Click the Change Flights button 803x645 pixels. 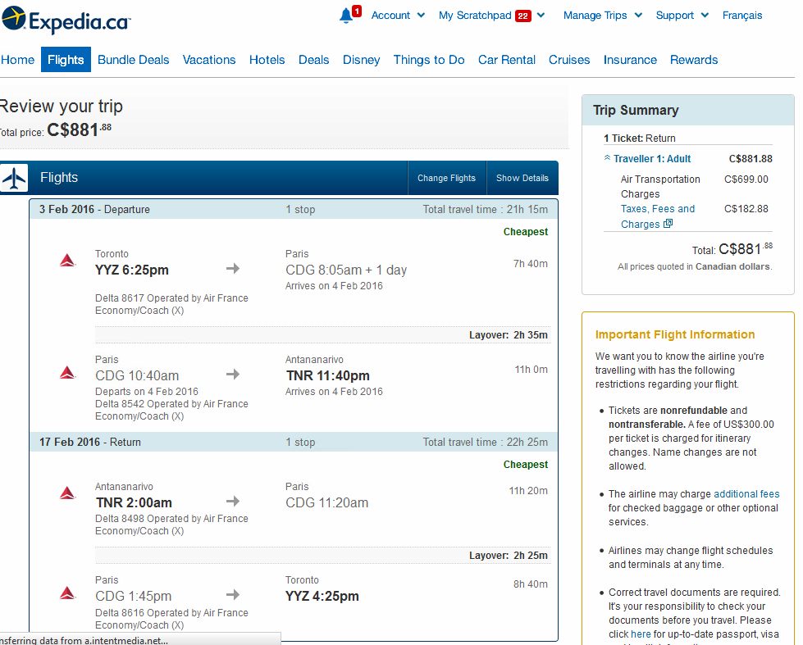(446, 178)
